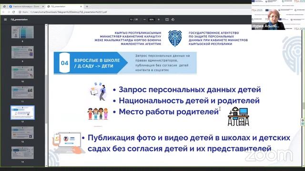Zoom in with the plus icon

tap(159, 19)
